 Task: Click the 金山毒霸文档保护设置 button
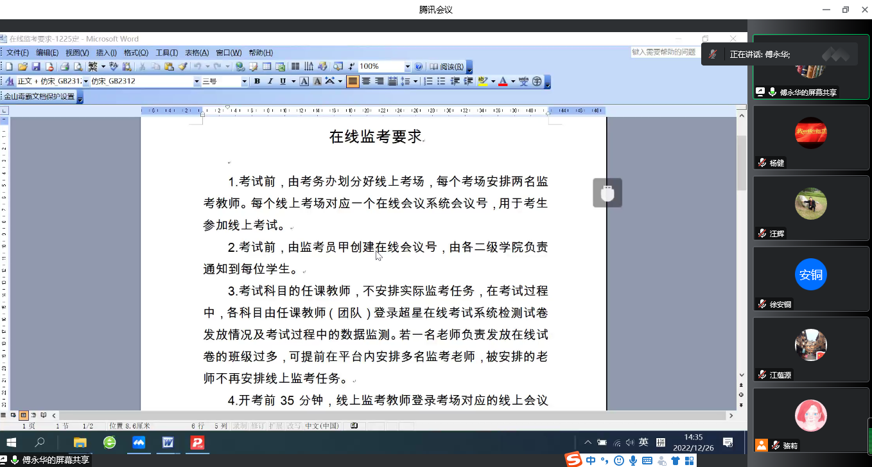pos(40,97)
